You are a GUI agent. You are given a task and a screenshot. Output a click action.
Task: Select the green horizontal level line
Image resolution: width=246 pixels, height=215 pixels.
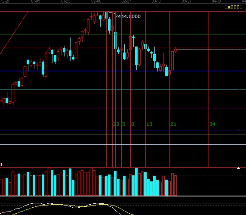pyautogui.click(x=123, y=34)
